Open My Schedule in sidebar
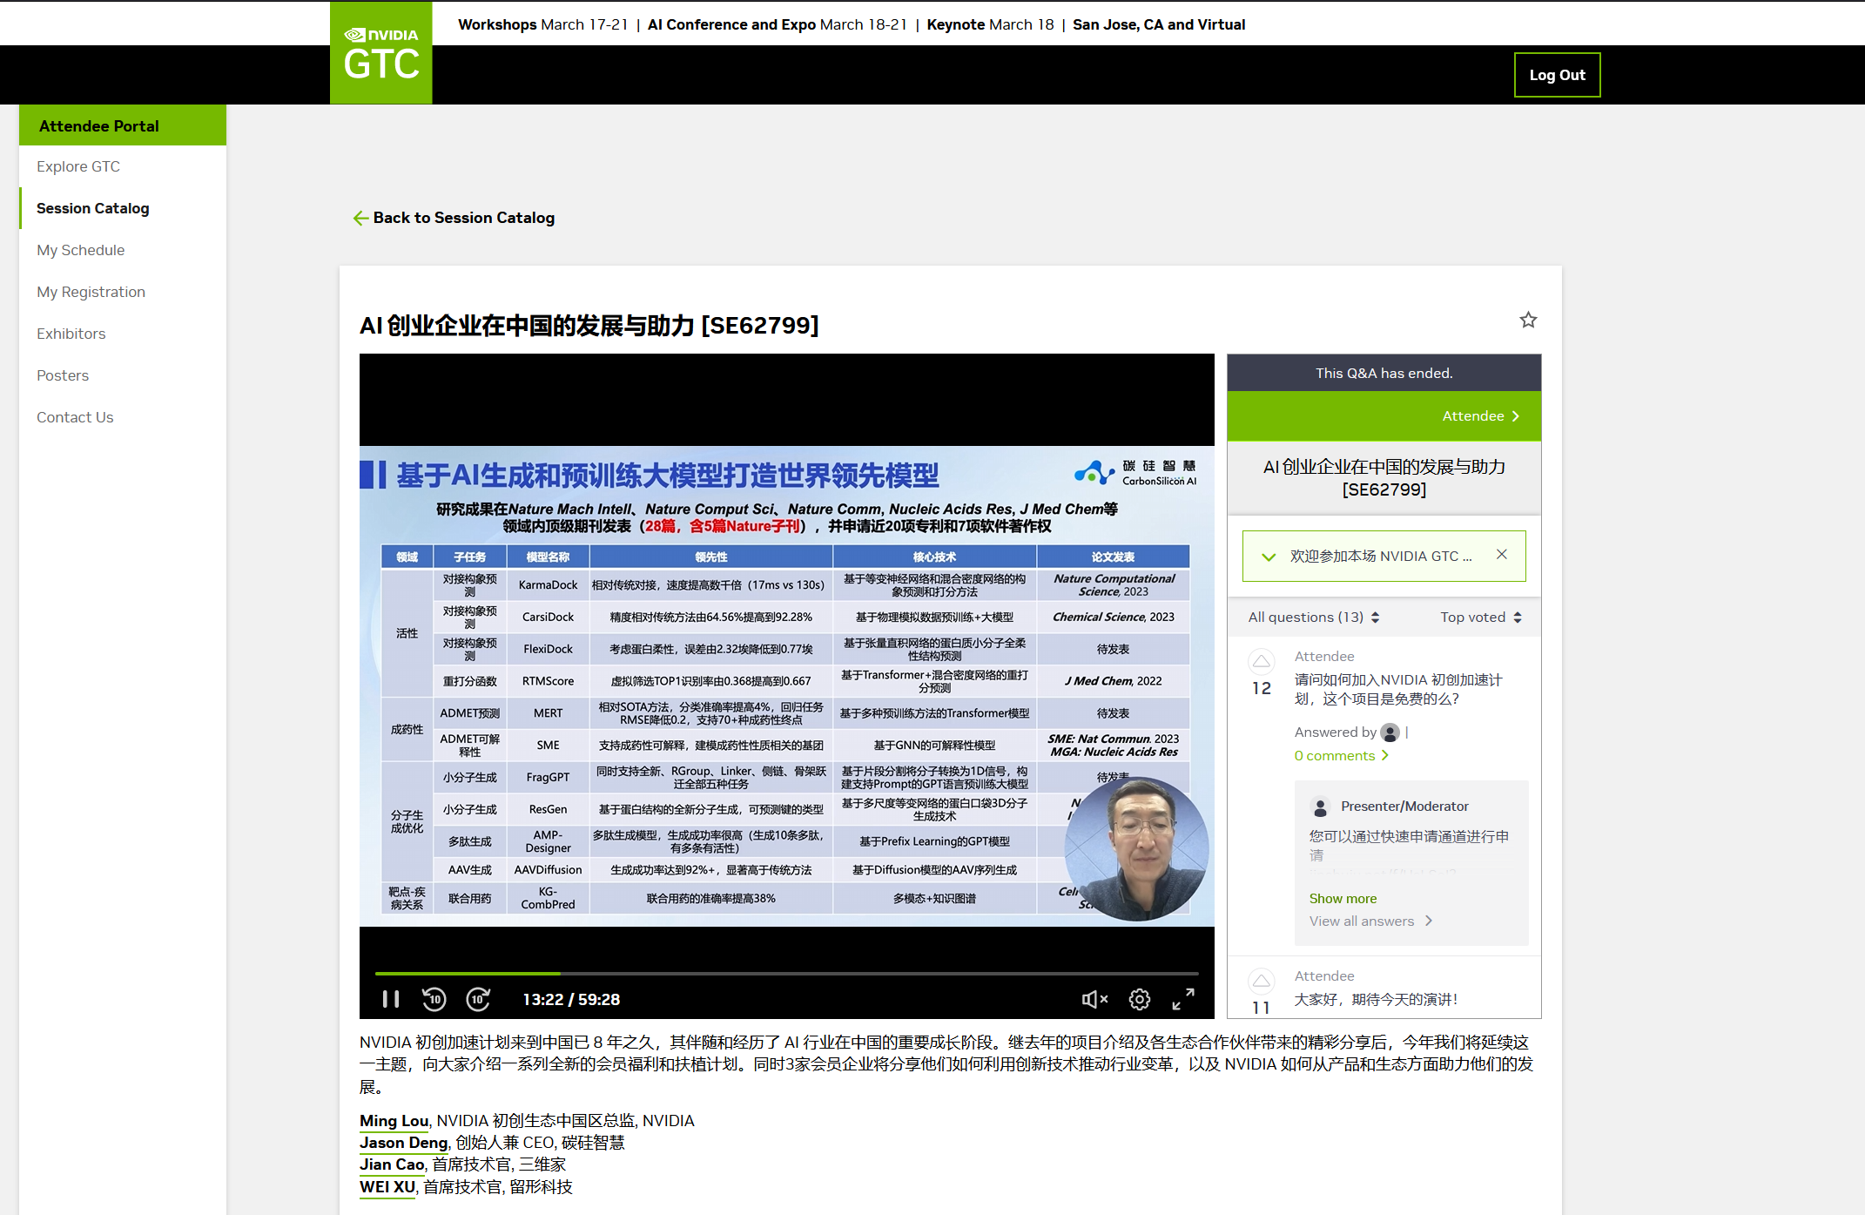 pyautogui.click(x=80, y=250)
